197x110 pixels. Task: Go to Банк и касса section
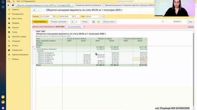coord(17,18)
